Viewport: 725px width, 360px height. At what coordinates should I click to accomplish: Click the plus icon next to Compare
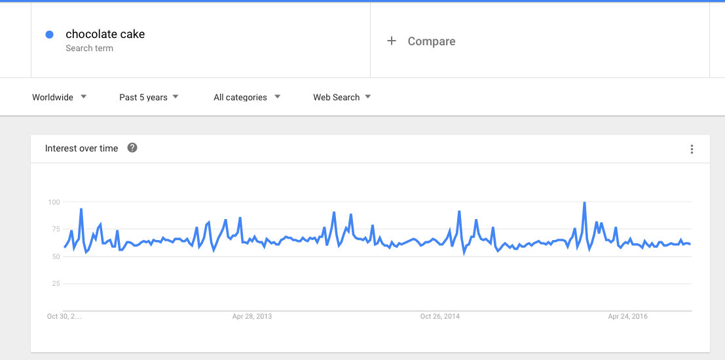click(392, 41)
